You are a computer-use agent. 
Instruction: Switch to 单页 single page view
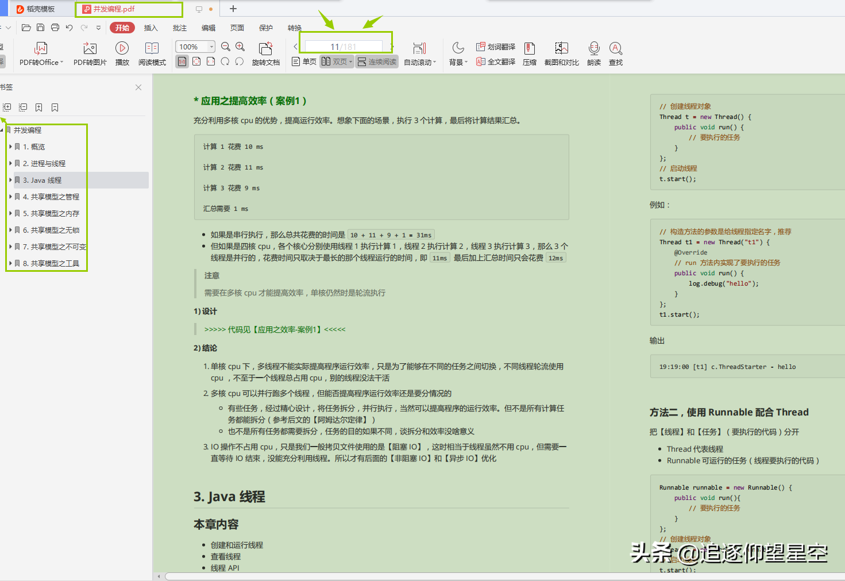304,61
